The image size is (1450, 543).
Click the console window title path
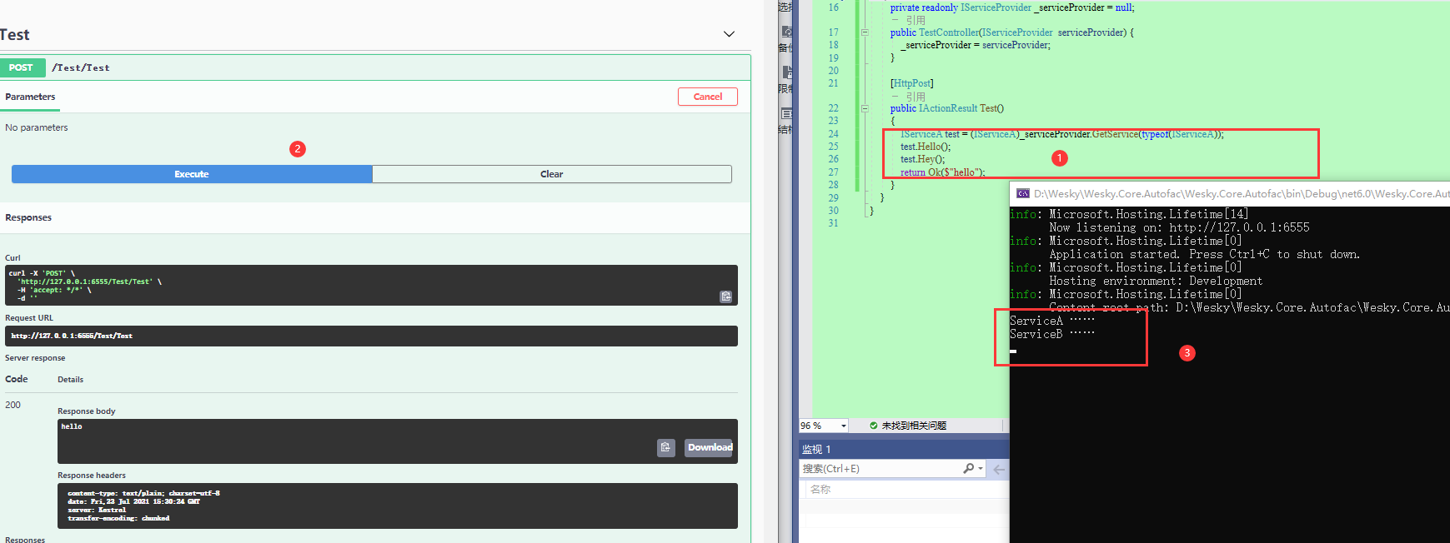pyautogui.click(x=1242, y=193)
